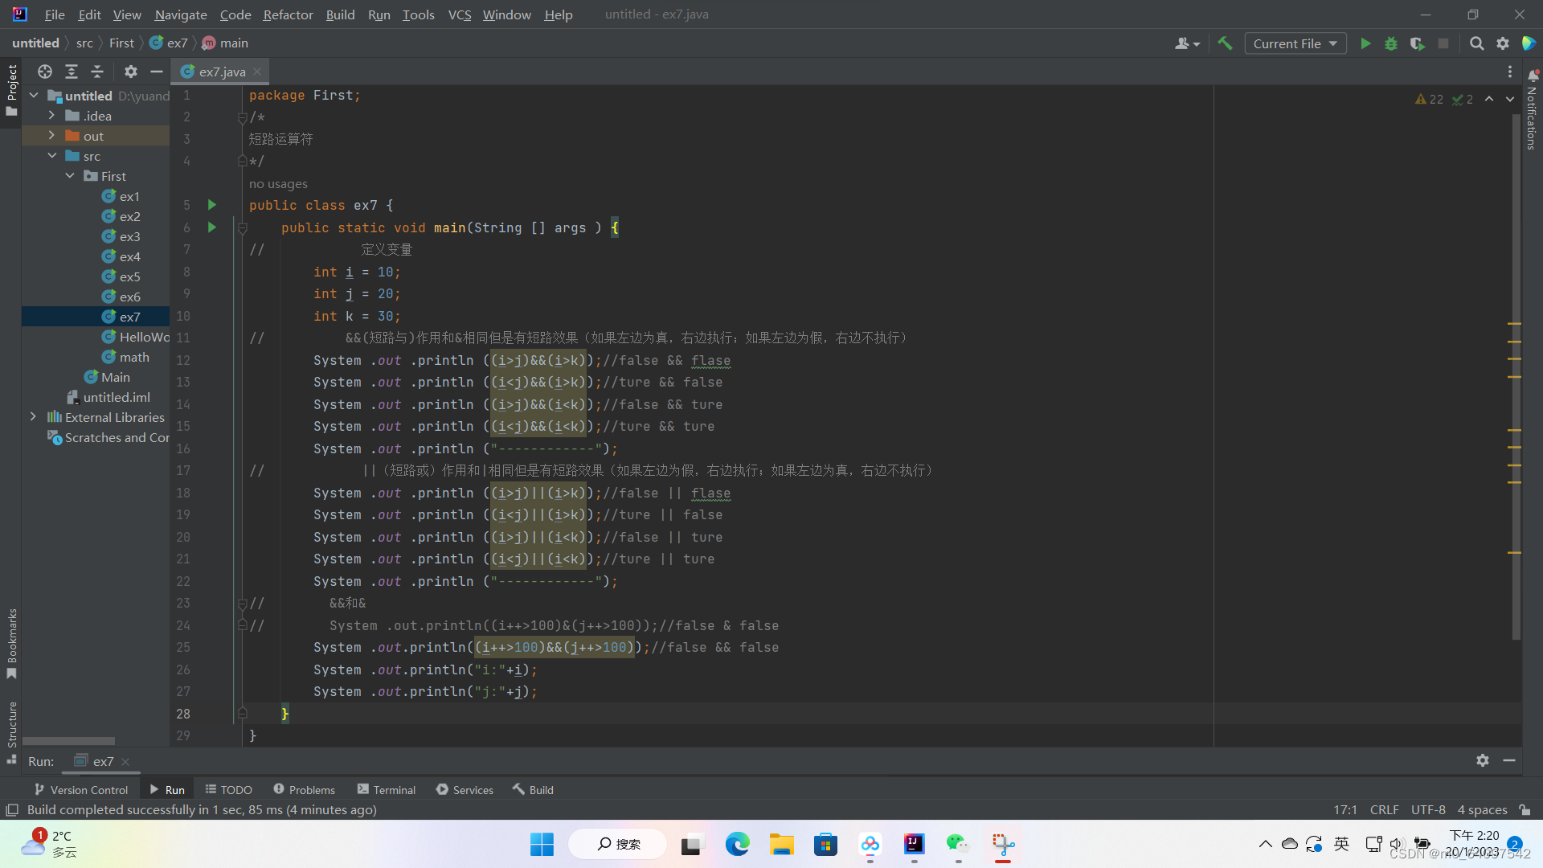Viewport: 1543px width, 868px height.
Task: Click the UTF-8 encoding in status bar
Action: 1427,809
